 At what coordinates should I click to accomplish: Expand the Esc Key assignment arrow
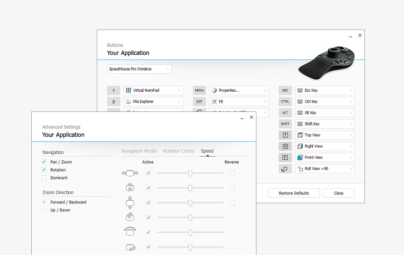[x=350, y=90]
